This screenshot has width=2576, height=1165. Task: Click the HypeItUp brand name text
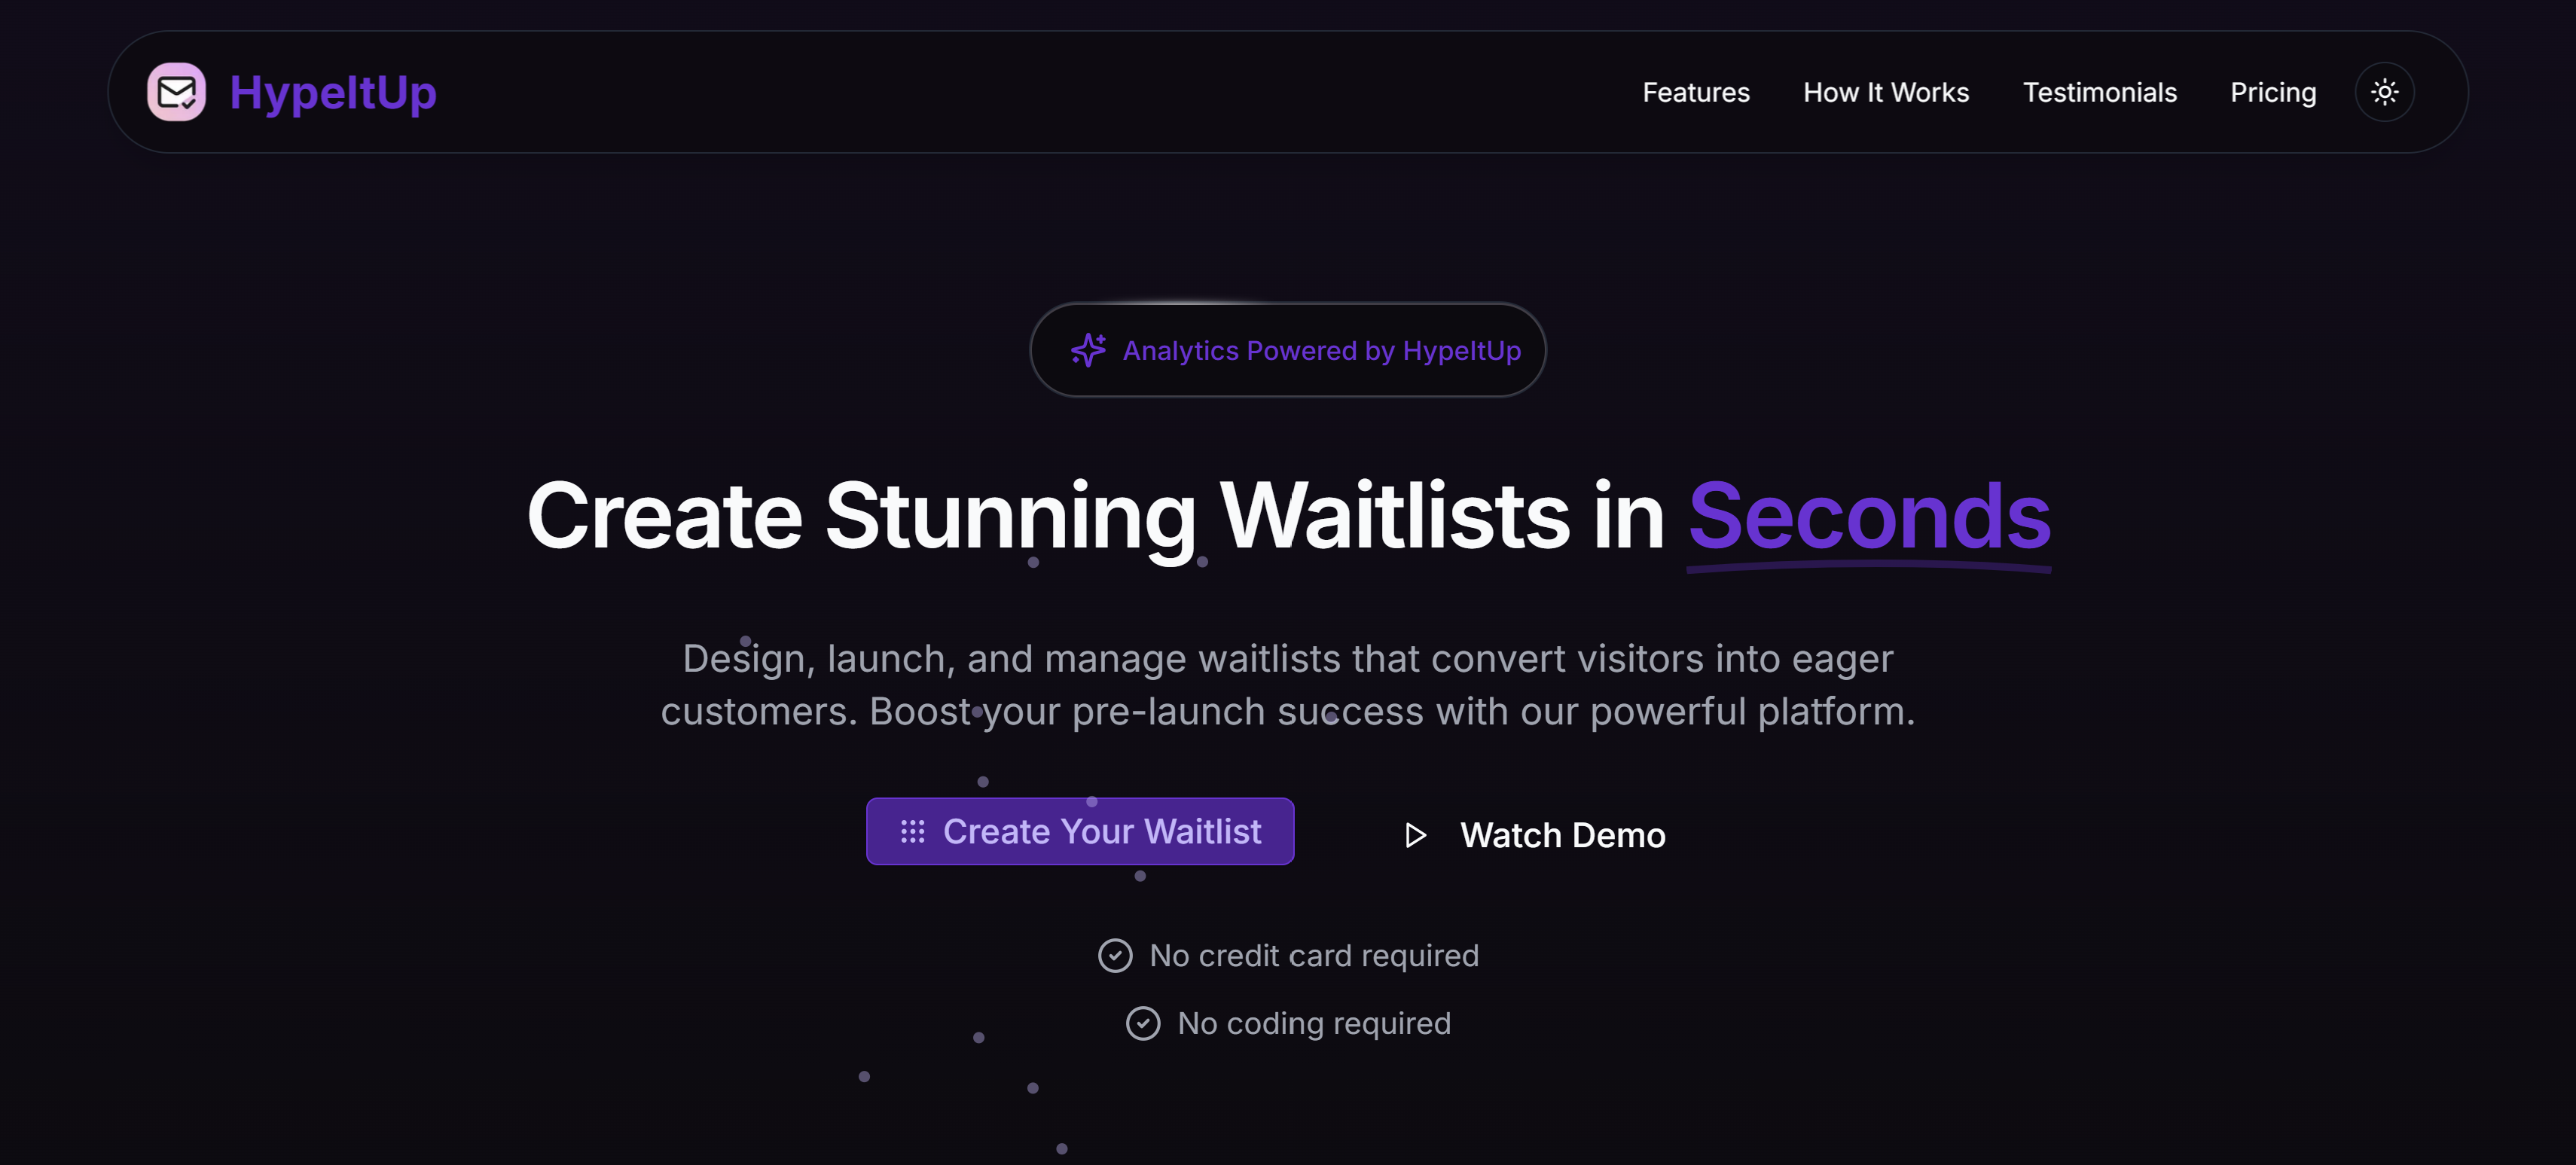(333, 93)
